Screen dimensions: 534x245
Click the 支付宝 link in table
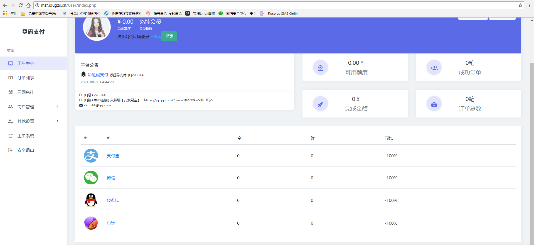[x=113, y=156]
